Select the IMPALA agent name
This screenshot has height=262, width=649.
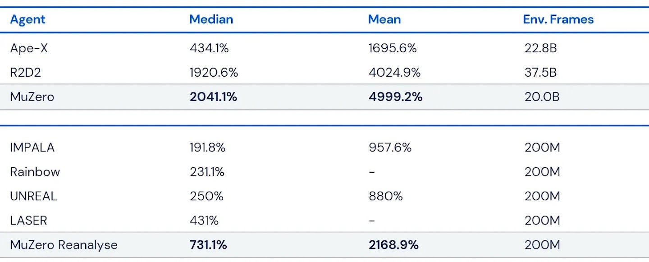tap(32, 147)
